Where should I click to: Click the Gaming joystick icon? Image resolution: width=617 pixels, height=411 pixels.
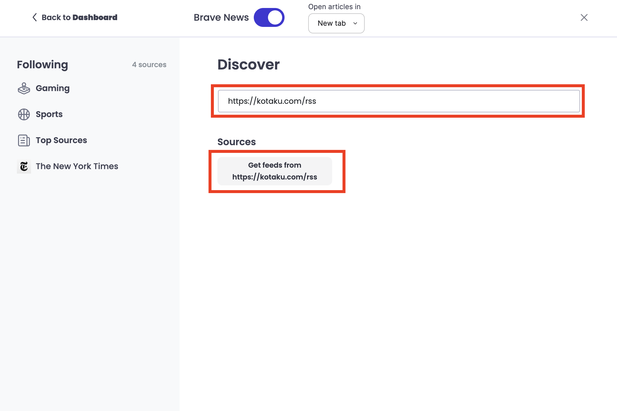24,88
